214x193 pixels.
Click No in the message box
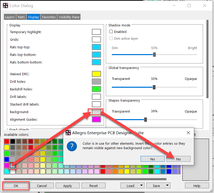(178, 159)
